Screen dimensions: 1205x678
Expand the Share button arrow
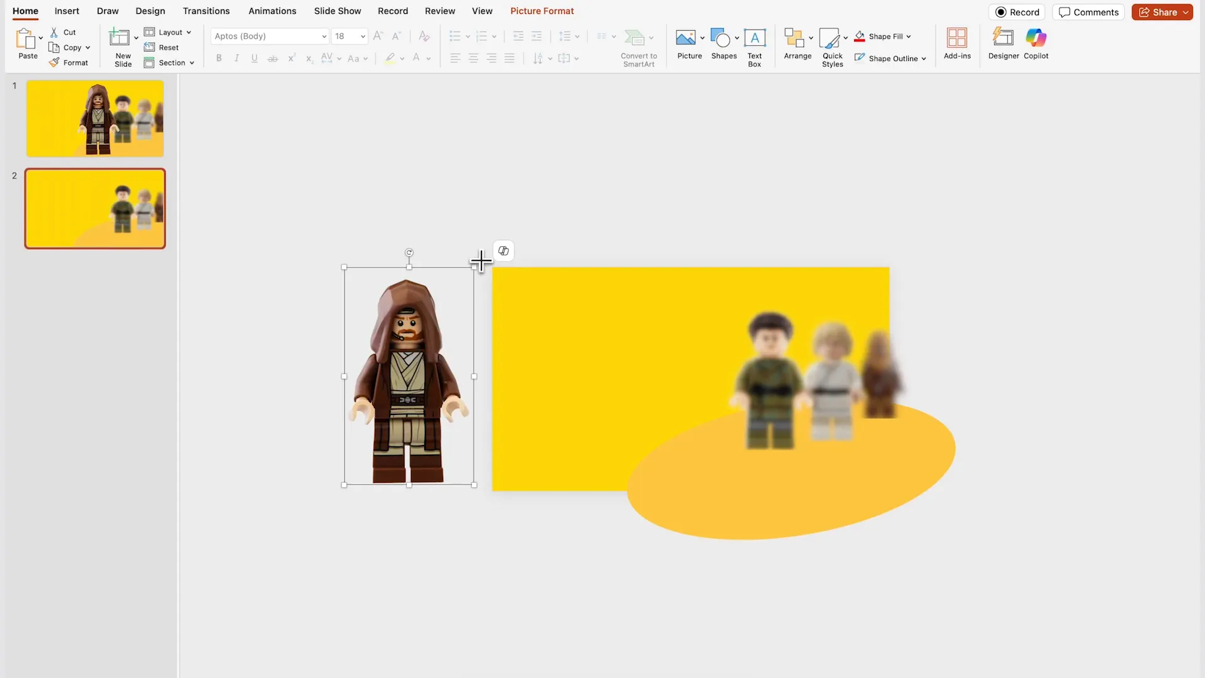pyautogui.click(x=1186, y=12)
